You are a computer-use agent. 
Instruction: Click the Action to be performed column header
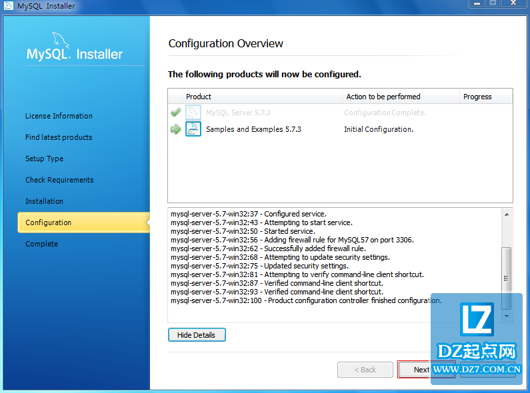(401, 97)
